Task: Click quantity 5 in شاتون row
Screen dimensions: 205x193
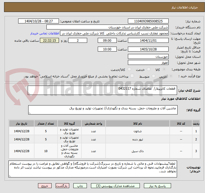Action: coord(46,131)
